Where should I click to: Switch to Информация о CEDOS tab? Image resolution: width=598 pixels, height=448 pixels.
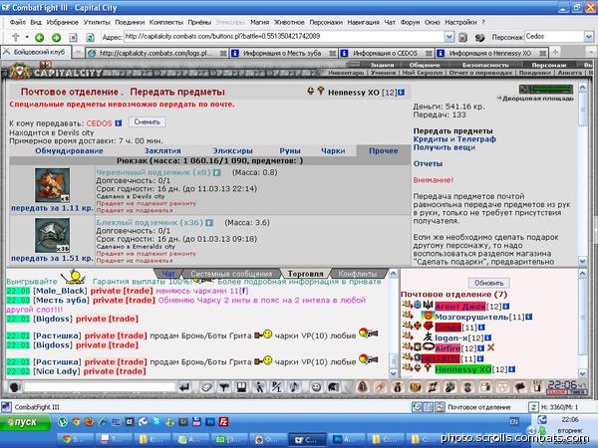(x=385, y=54)
